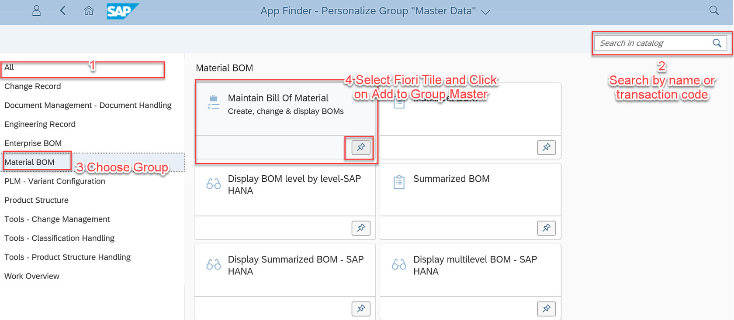Click the glasses icon on Display multilevel BOM tile
Viewport: 734px width, 320px height.
[x=399, y=264]
